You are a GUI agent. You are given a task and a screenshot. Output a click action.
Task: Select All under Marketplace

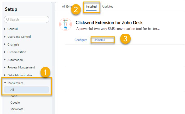click(27, 90)
